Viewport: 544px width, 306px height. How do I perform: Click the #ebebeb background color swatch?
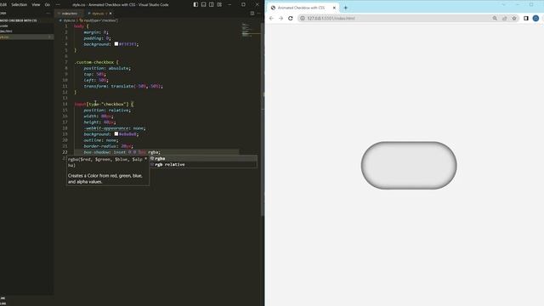point(116,134)
